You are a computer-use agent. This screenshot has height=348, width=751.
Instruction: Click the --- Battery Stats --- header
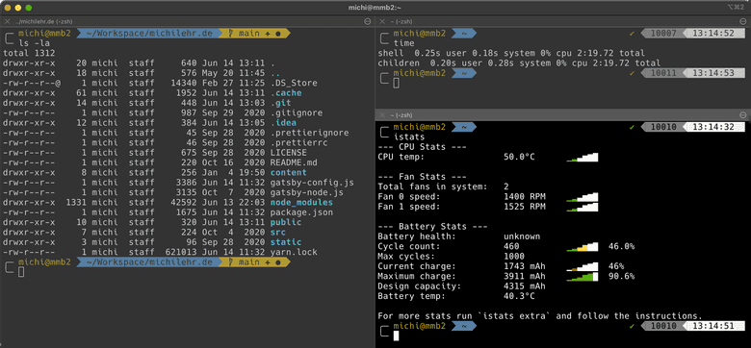pos(432,227)
